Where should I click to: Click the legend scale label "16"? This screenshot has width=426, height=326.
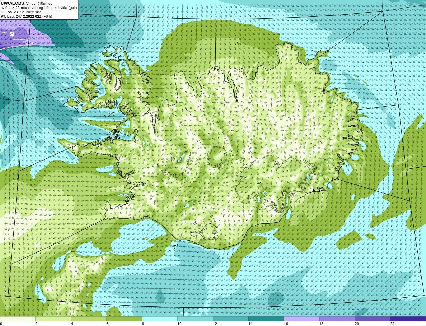click(286, 324)
